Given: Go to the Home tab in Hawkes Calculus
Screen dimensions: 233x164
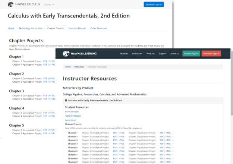Looking at the screenshot, I should point(11,28).
